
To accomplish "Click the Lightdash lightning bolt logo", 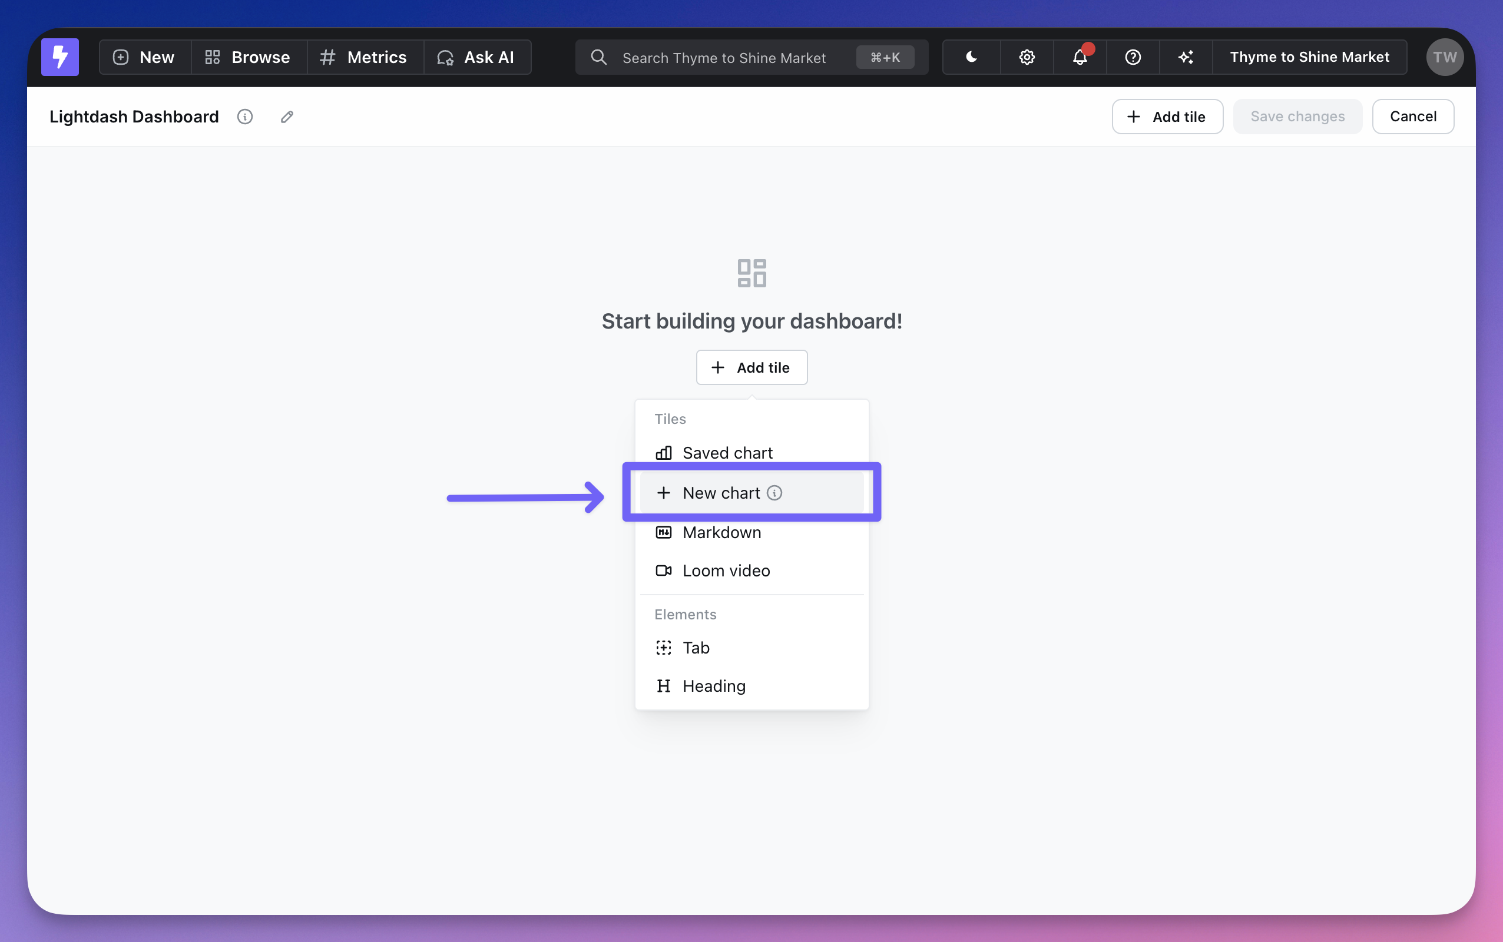I will [60, 57].
